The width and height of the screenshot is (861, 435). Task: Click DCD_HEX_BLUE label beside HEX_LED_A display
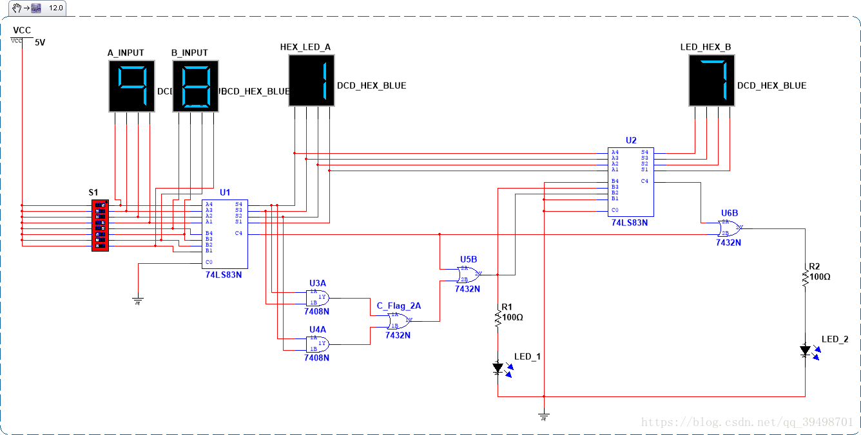point(372,86)
